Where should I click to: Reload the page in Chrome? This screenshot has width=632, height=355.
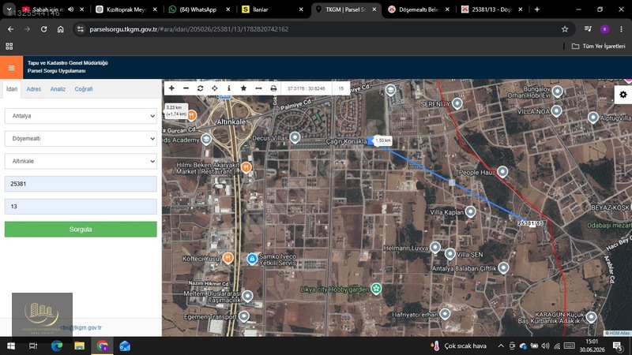(44, 29)
